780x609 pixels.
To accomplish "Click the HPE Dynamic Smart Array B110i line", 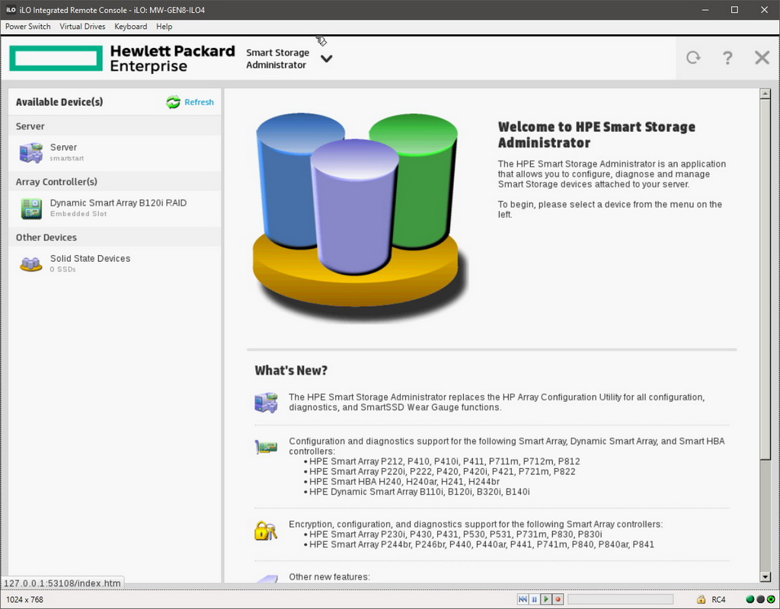I will 420,492.
